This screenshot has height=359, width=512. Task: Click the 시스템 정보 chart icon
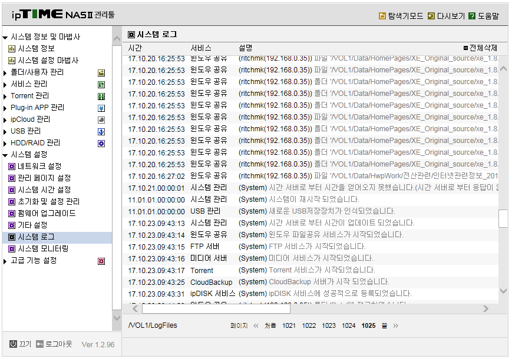point(11,49)
